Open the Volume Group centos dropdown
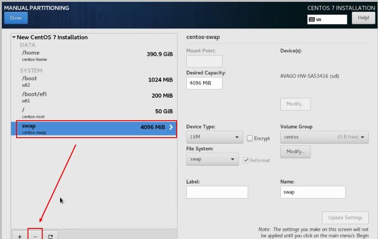This screenshot has width=378, height=239. (x=324, y=137)
